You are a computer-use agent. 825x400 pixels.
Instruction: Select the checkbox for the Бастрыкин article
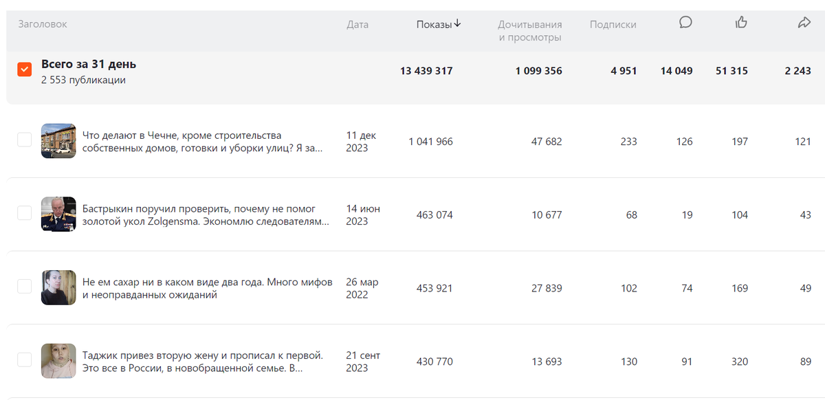tap(24, 214)
